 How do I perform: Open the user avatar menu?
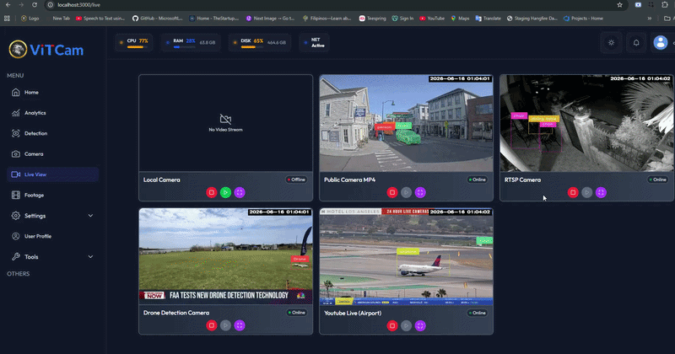point(661,43)
